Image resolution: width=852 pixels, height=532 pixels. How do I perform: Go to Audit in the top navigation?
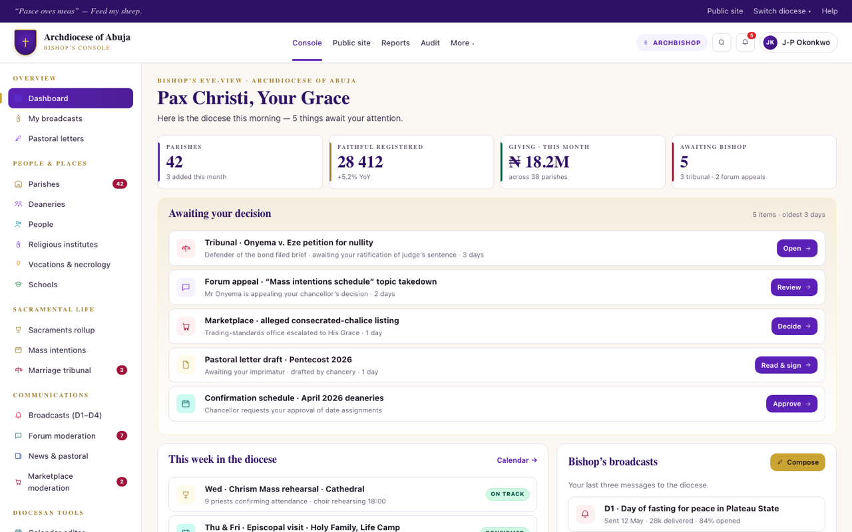430,43
